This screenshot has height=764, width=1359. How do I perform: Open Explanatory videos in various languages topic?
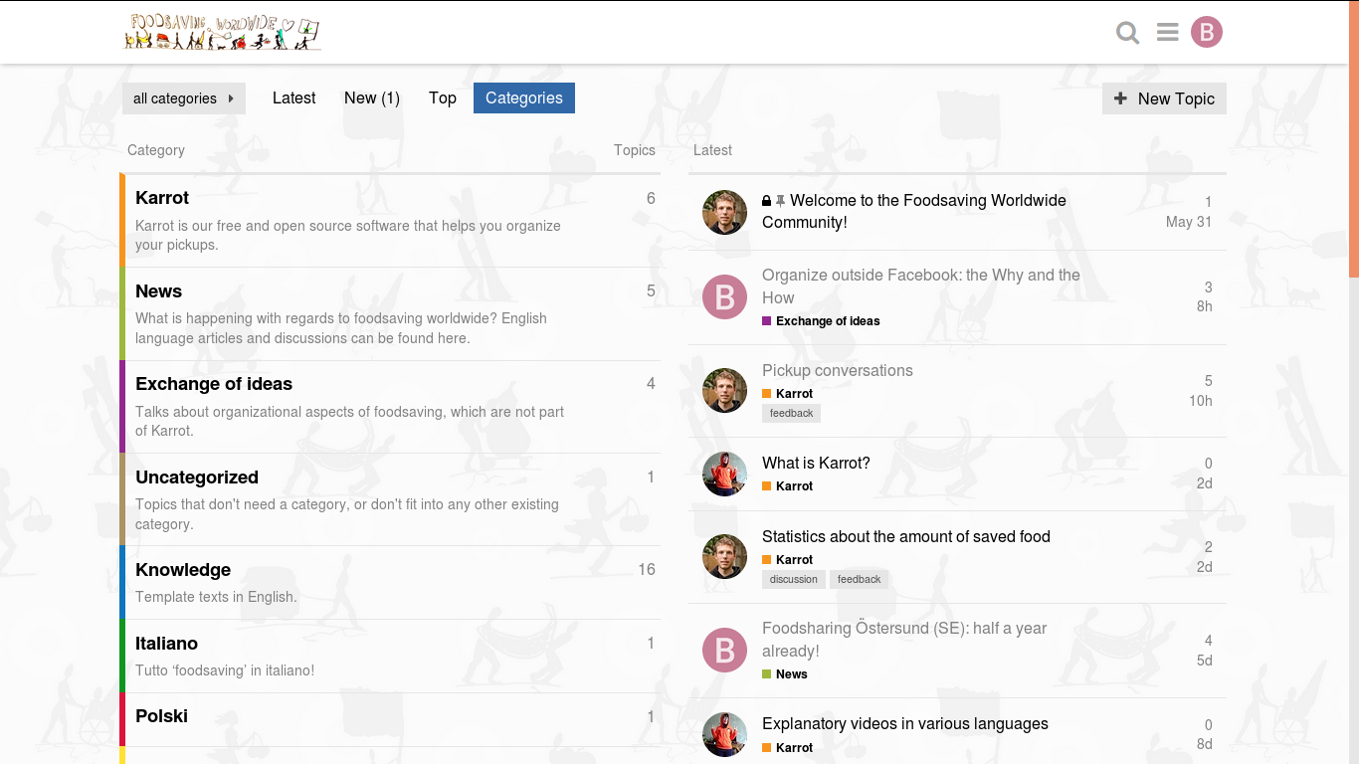[x=905, y=723]
